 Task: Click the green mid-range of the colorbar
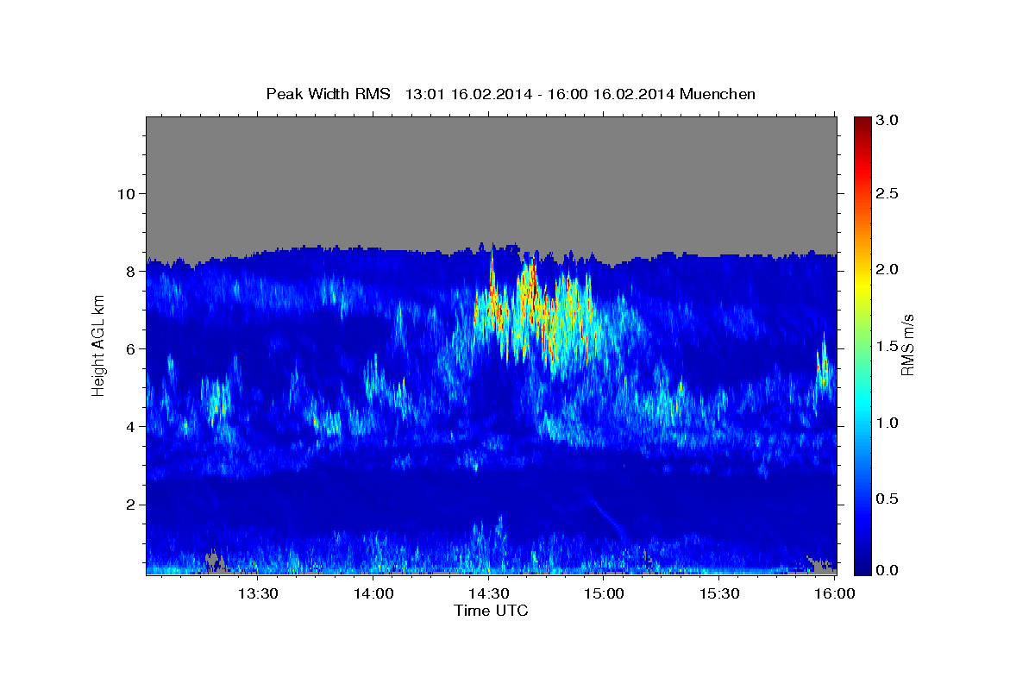[862, 345]
